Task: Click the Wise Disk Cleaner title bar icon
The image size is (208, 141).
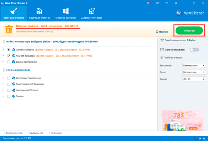Action: (3, 3)
